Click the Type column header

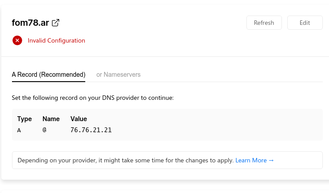tap(24, 119)
